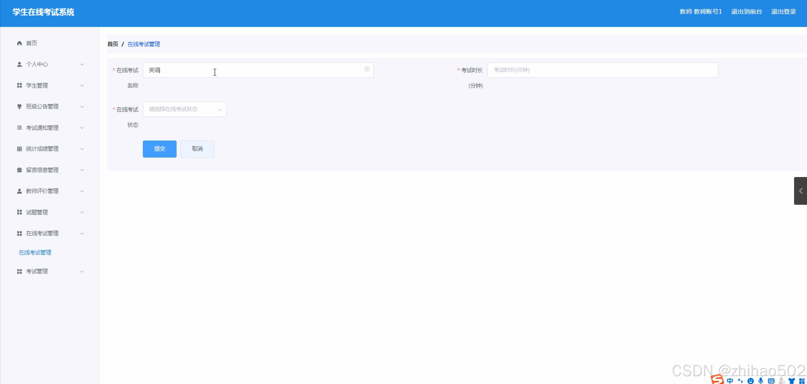Clear the 英语 exam name field
The image size is (807, 384).
pos(367,69)
